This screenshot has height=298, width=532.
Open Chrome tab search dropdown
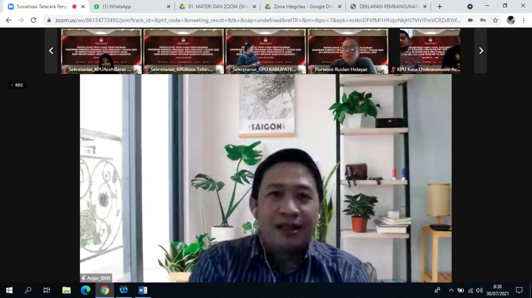click(x=470, y=7)
